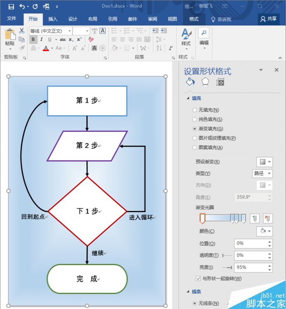Switch to the 布局 tab
The height and width of the screenshot is (309, 286).
click(x=93, y=19)
